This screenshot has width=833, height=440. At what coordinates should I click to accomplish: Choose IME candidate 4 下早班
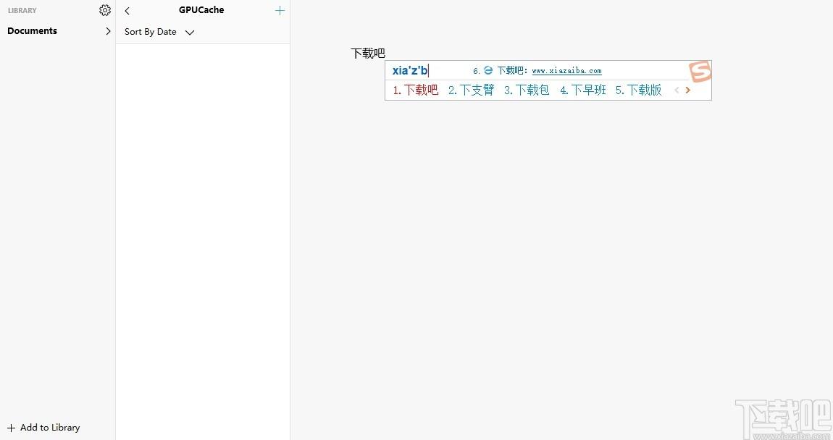[583, 90]
